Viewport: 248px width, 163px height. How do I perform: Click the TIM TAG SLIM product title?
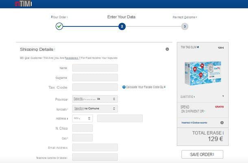pos(190,47)
